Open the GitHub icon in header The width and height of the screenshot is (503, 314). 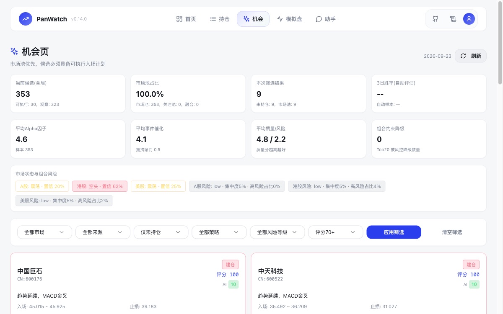(436, 19)
